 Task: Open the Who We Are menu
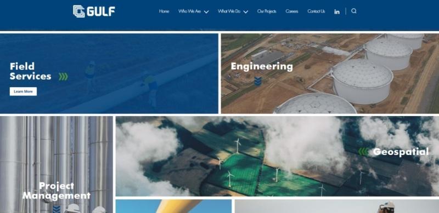[x=189, y=11]
